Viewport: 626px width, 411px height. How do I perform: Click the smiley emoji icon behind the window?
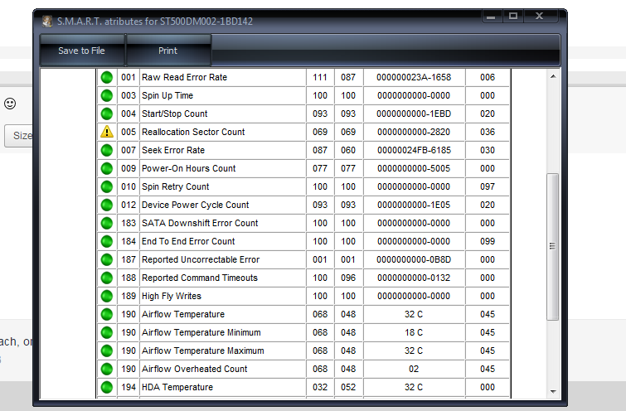point(10,104)
